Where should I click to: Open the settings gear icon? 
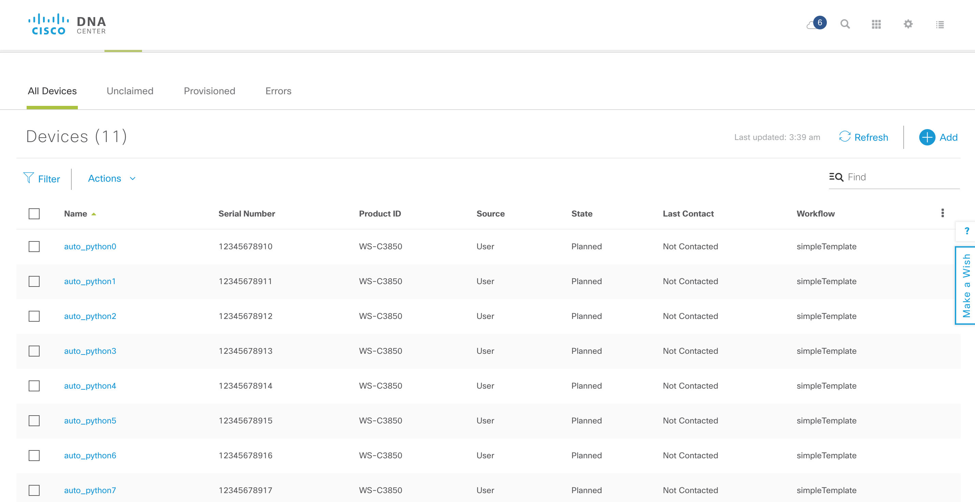tap(908, 24)
